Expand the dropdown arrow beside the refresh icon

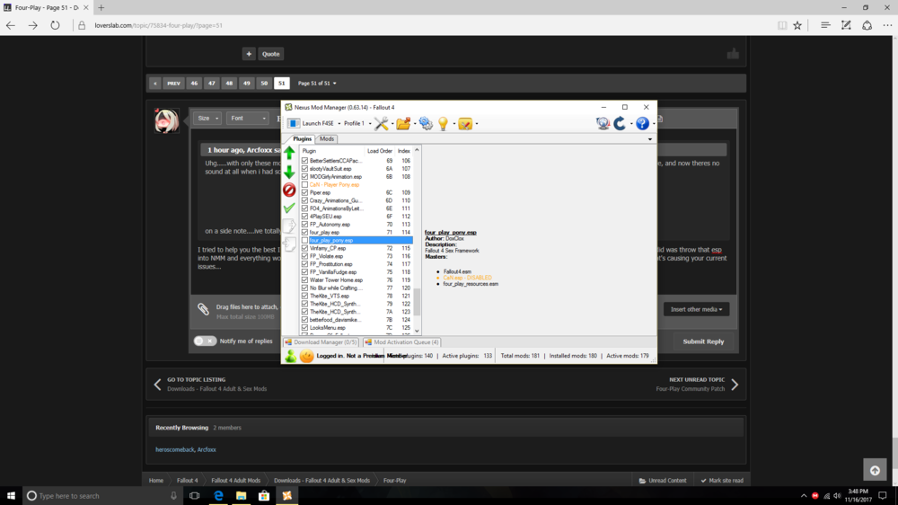[x=631, y=124]
